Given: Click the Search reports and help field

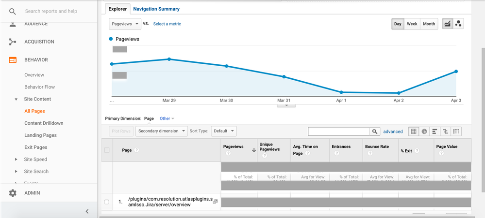Looking at the screenshot, I should click(51, 12).
